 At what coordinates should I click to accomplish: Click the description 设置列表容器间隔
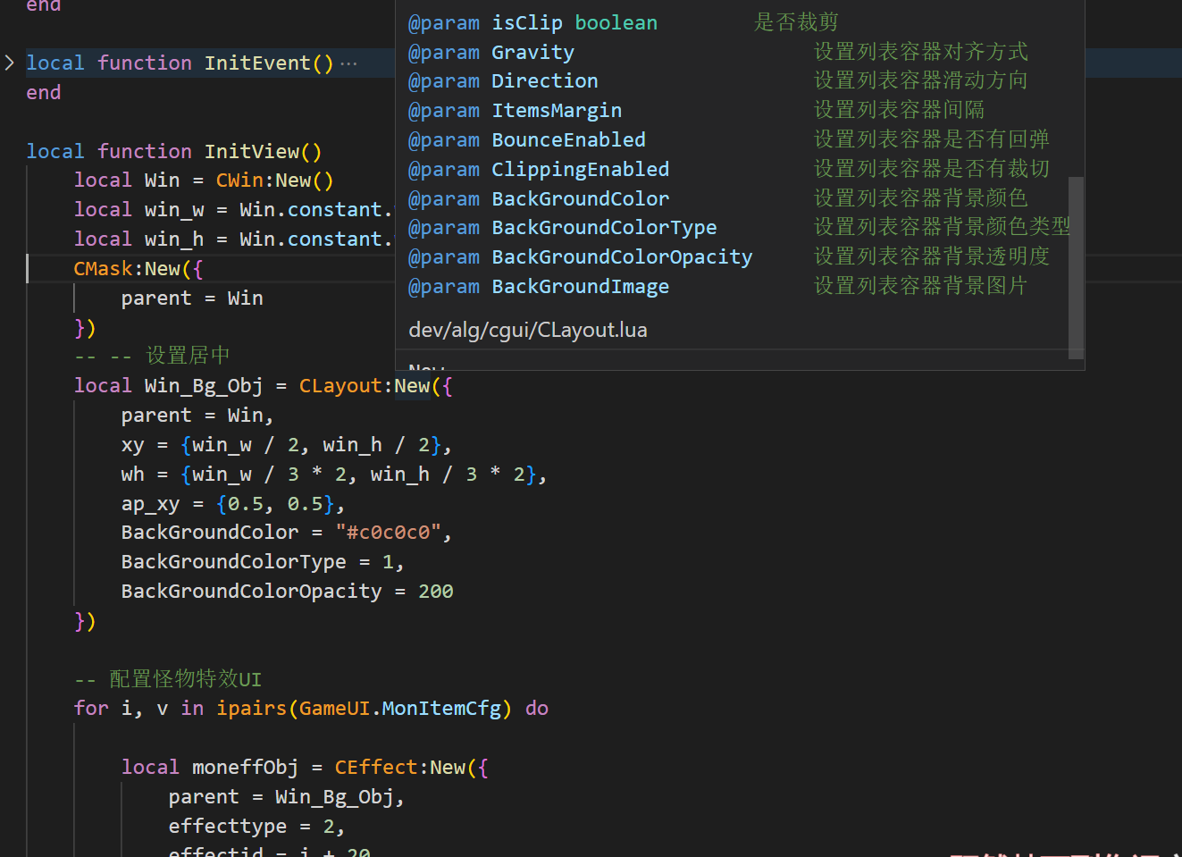(900, 110)
